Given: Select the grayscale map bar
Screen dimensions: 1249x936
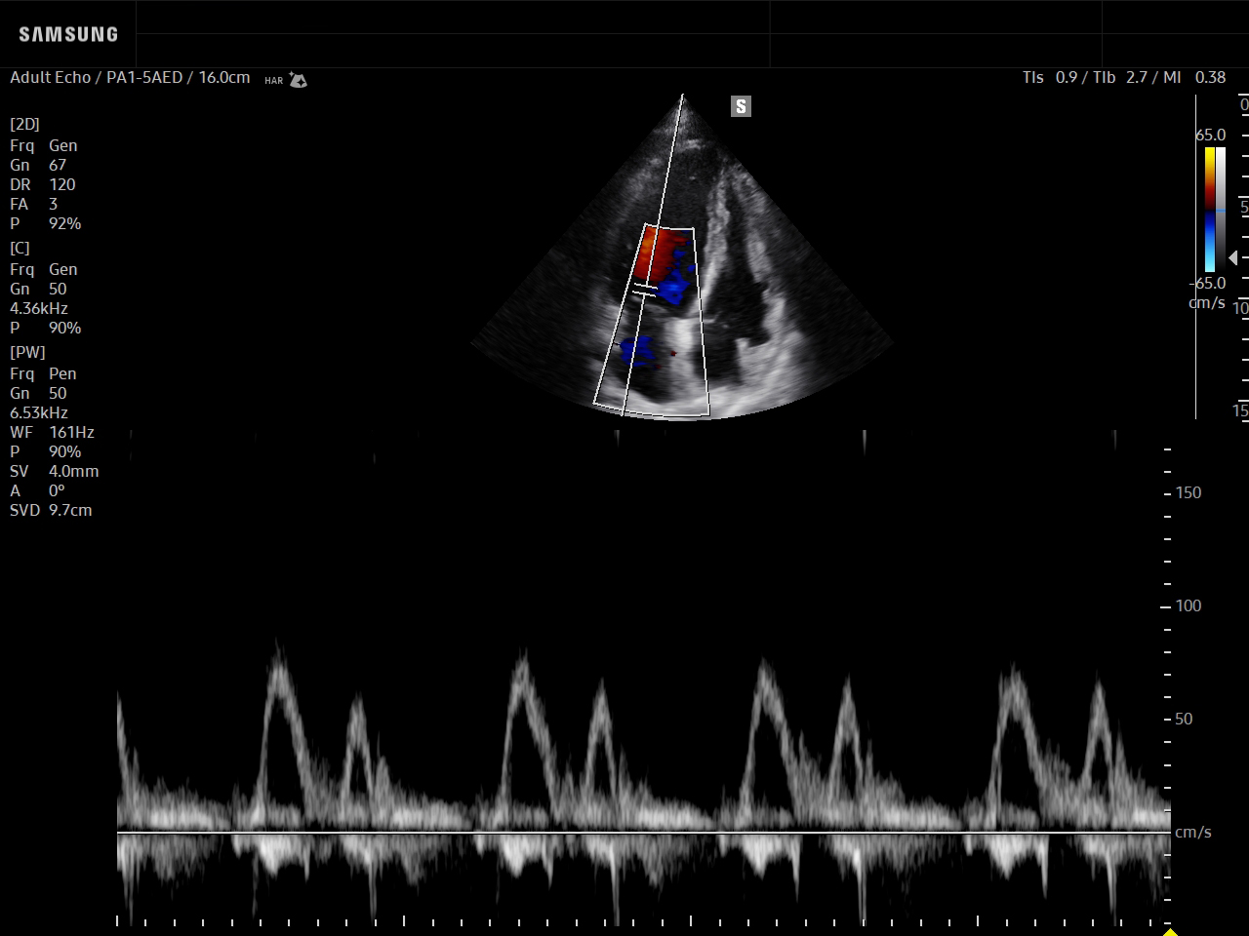Looking at the screenshot, I should coord(1221,209).
